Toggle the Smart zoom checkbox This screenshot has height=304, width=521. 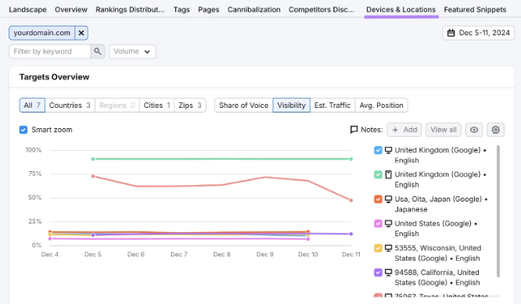(23, 130)
